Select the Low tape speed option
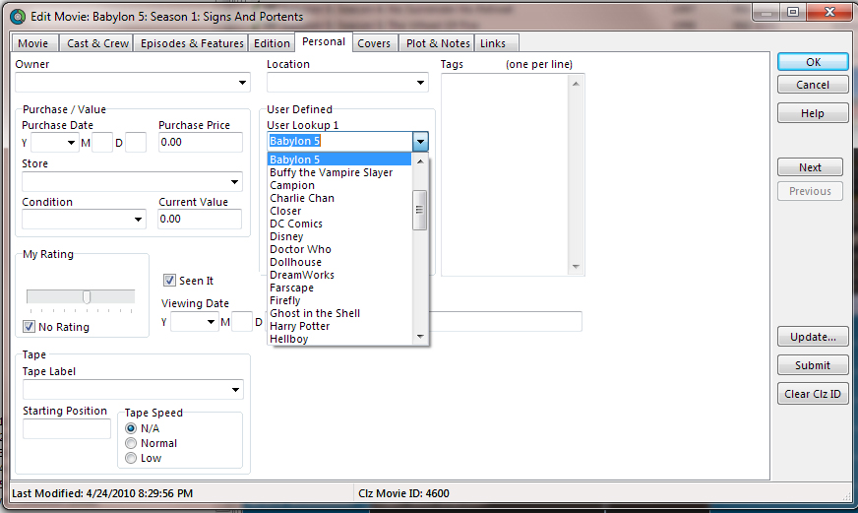The image size is (858, 513). [x=131, y=458]
